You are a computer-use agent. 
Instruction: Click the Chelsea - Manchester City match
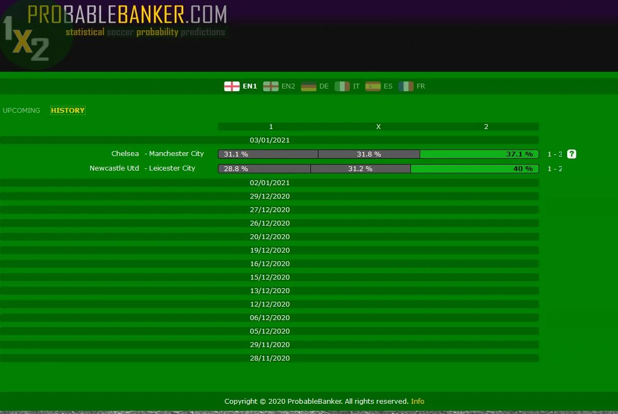(157, 154)
